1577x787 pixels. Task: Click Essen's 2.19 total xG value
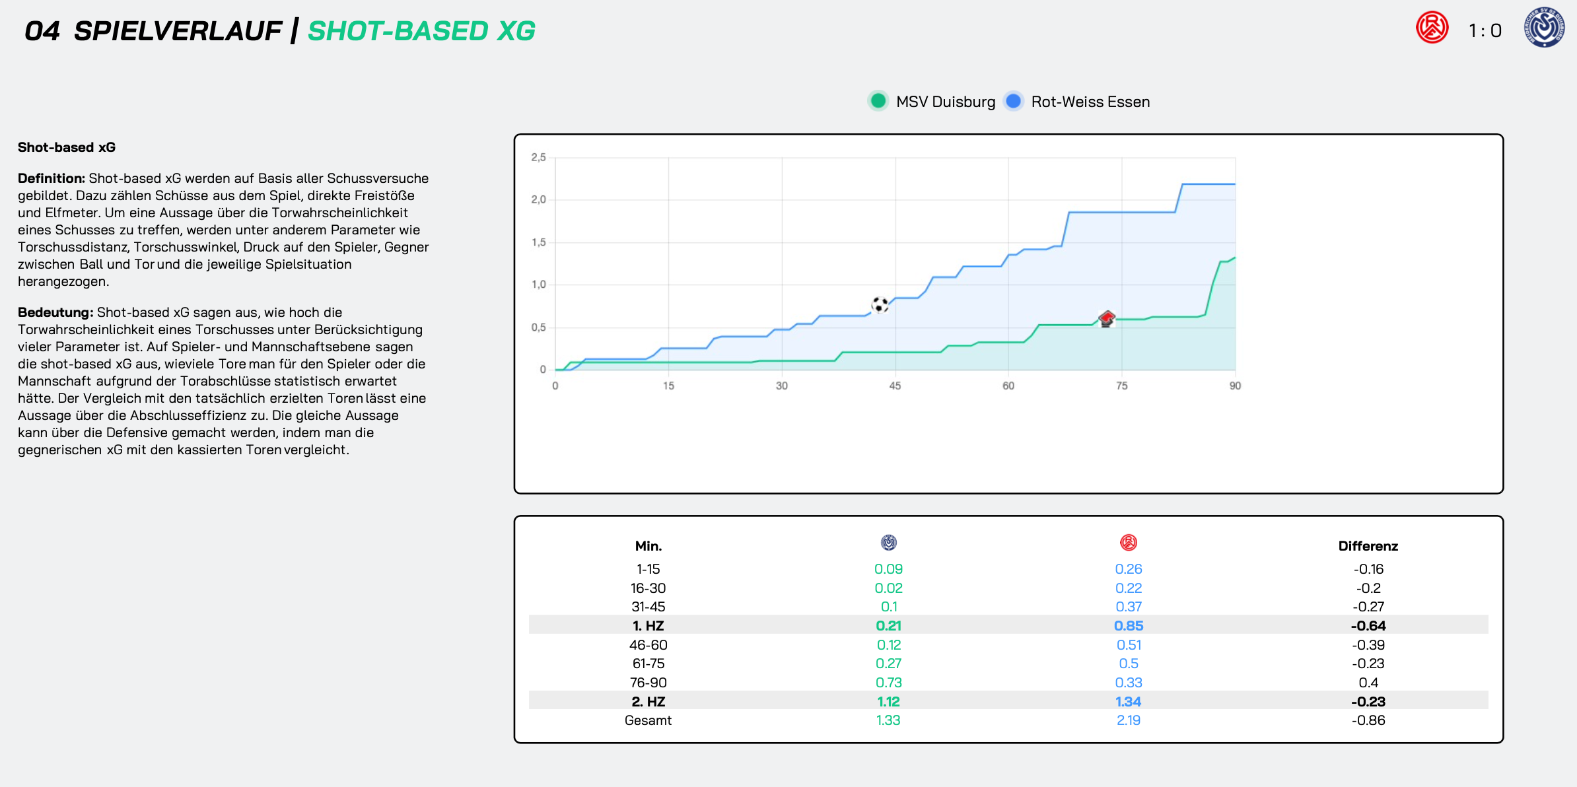point(1128,720)
